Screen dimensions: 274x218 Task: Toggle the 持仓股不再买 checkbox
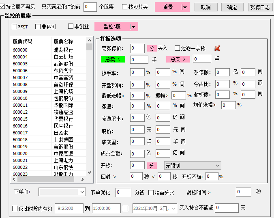pyautogui.click(x=3, y=7)
